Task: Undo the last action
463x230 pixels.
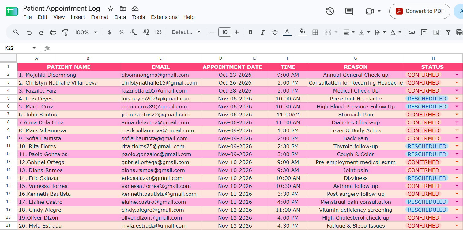Action: [29, 32]
